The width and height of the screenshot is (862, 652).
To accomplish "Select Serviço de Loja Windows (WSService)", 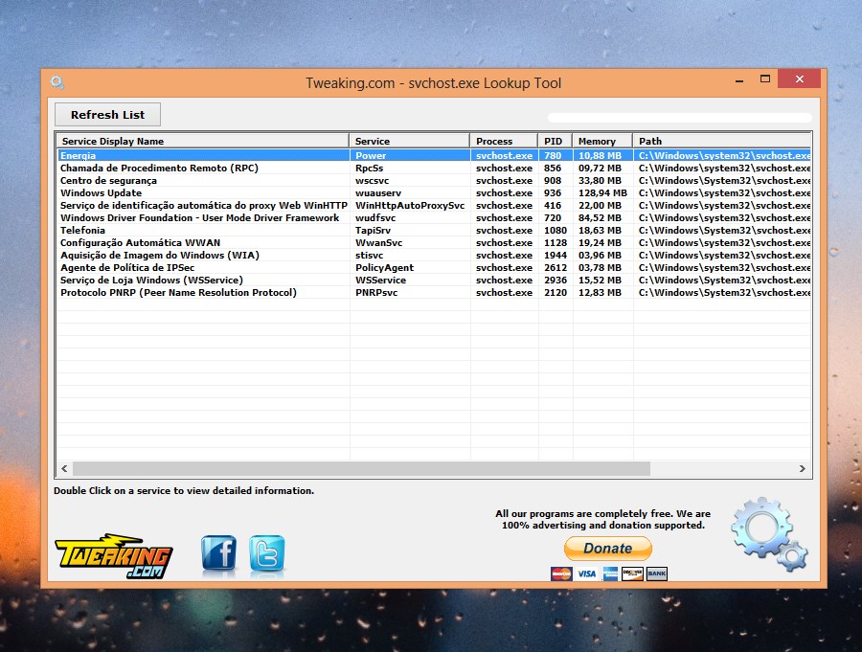I will click(434, 281).
